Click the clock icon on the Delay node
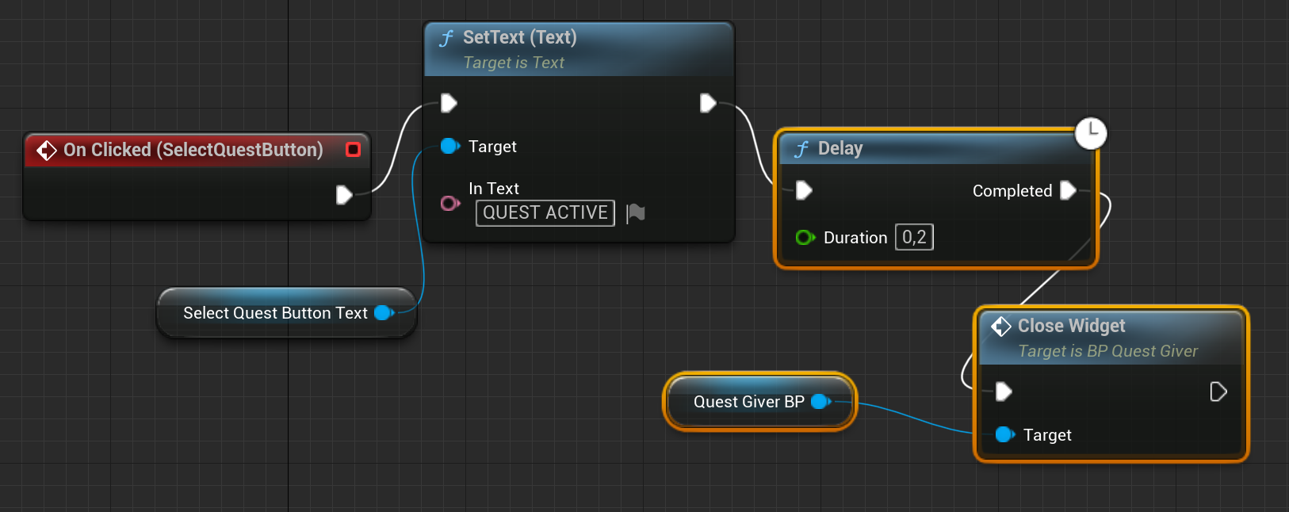The width and height of the screenshot is (1289, 512). coord(1091,133)
